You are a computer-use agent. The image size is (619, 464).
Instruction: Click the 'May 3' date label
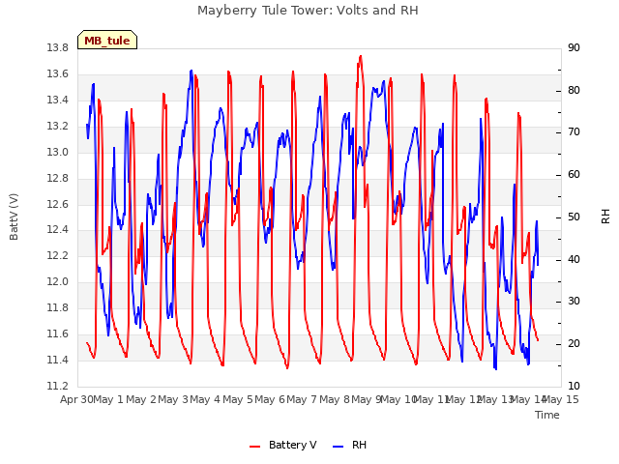coord(174,399)
